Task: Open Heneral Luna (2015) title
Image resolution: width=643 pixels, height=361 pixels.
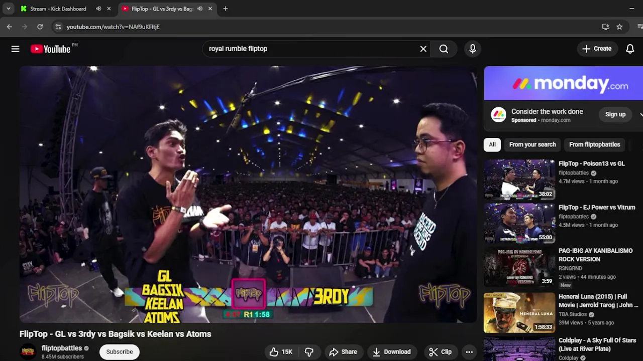Action: [x=598, y=301]
